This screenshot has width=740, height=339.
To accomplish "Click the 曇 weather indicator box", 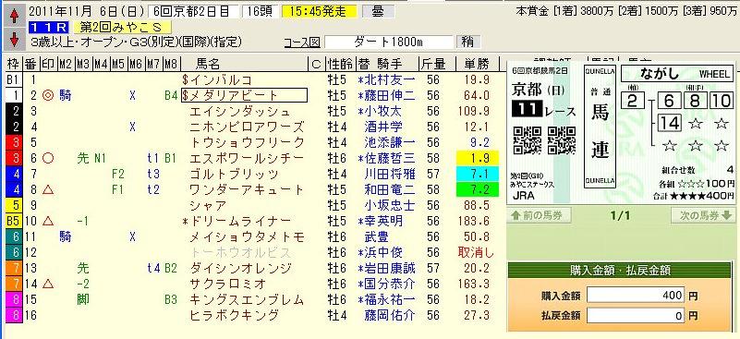I will pos(378,12).
